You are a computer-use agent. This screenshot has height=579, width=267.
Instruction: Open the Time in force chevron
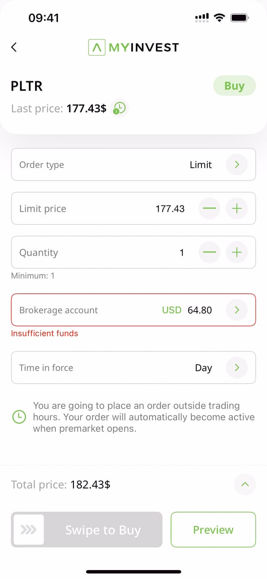point(237,367)
